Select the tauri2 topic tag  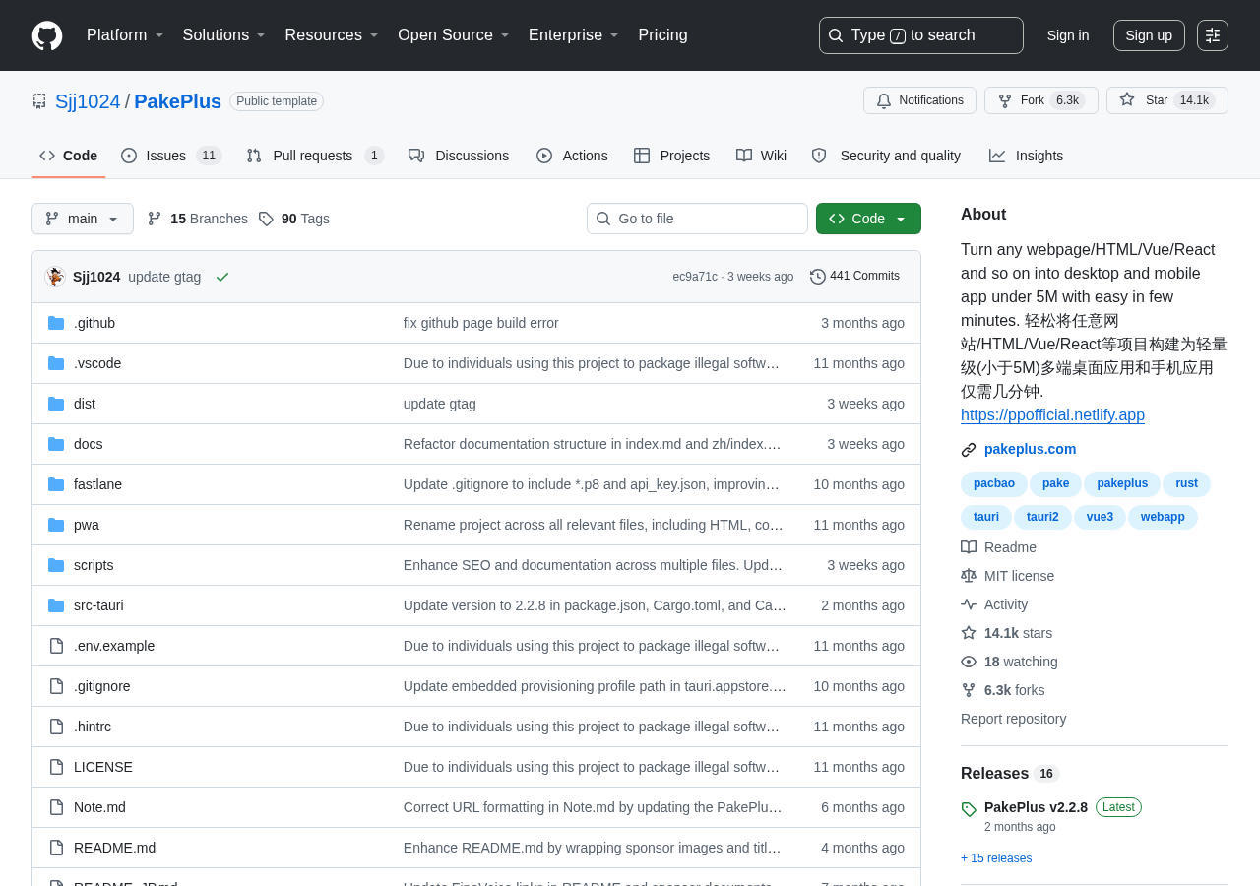1042,517
